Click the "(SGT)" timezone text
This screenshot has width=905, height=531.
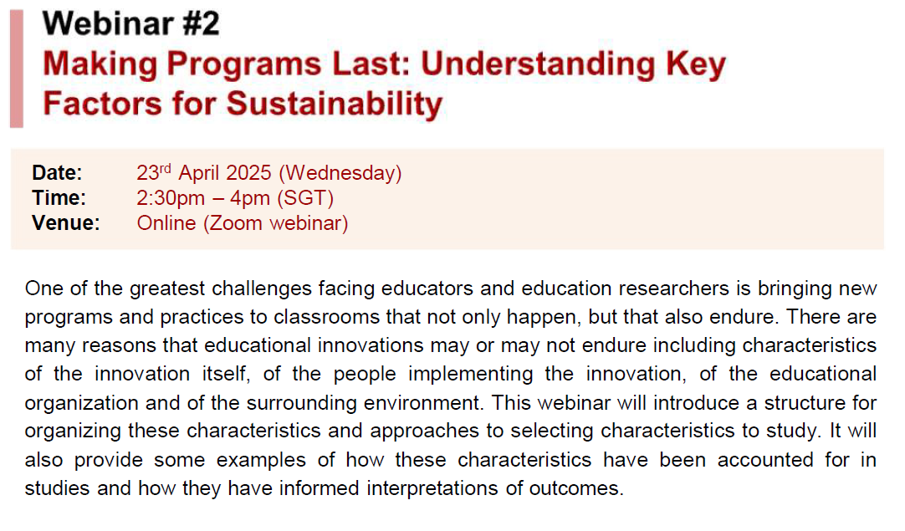pos(309,198)
